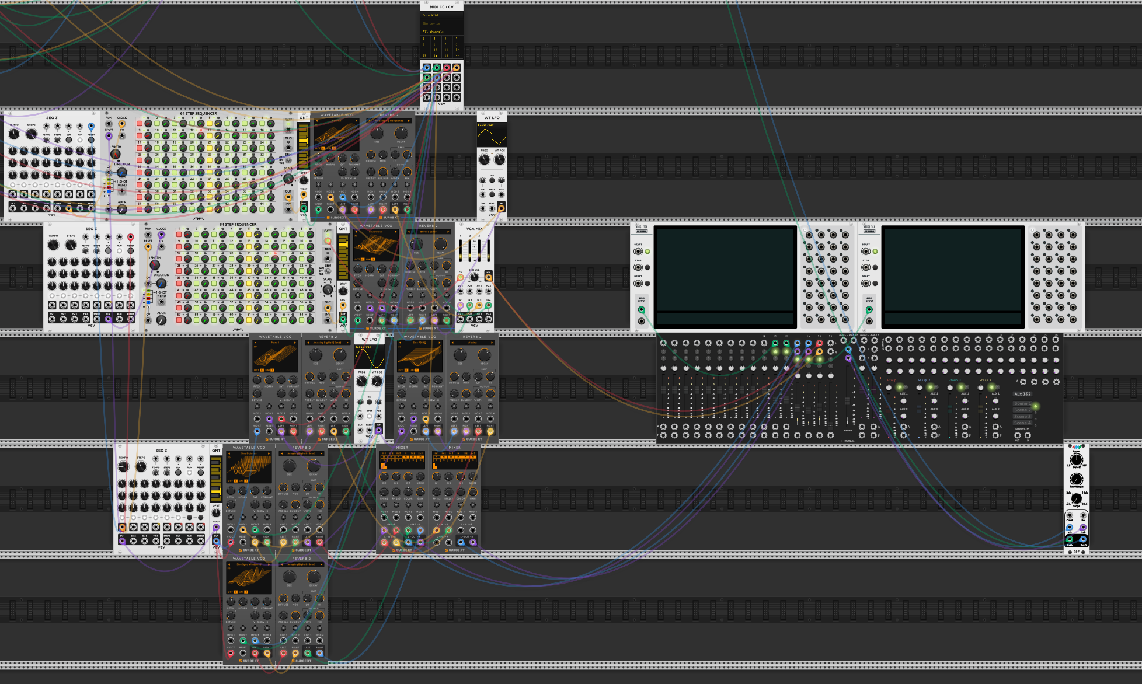Click Direction knob on upper 64 Step Sequencer
The height and width of the screenshot is (684, 1142).
click(122, 172)
